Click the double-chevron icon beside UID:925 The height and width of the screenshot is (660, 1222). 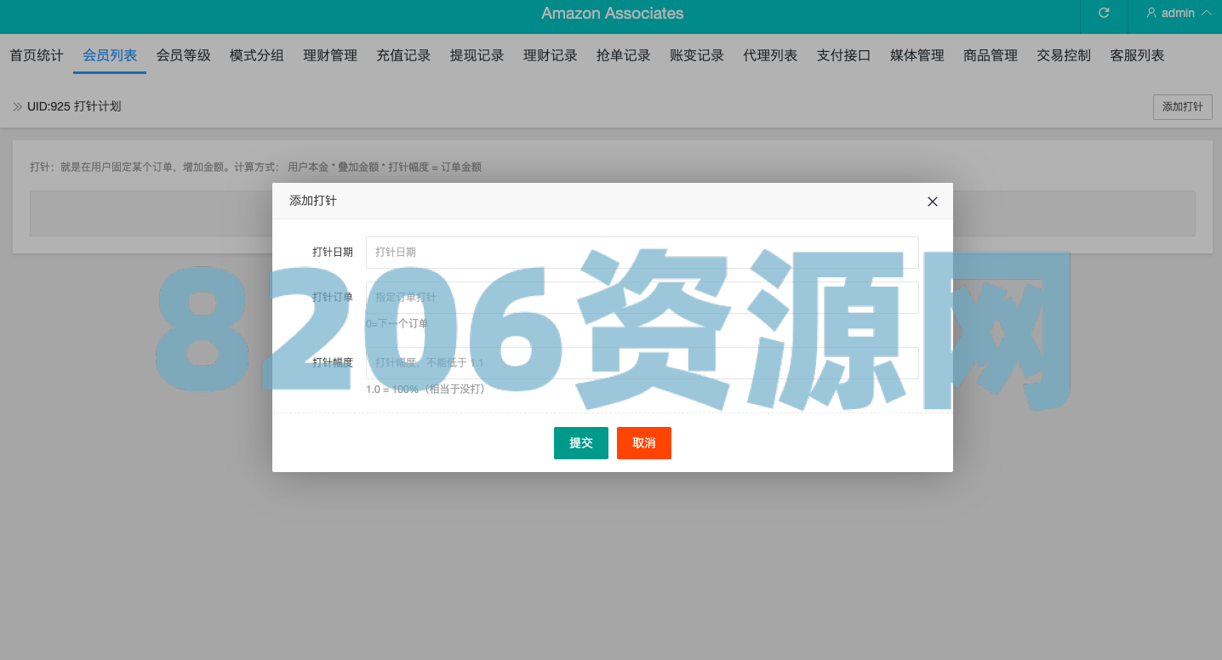(17, 107)
